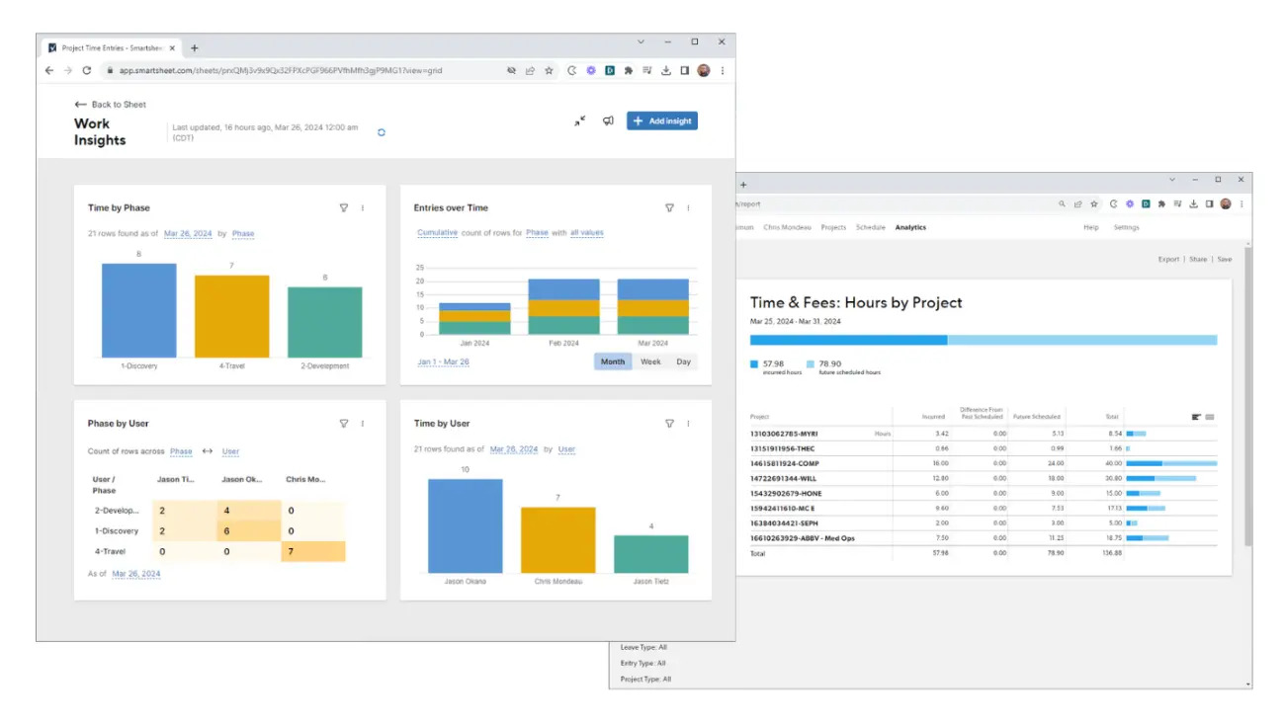1285x722 pixels.
Task: Click the filter icon on Phase by User
Action: (344, 424)
